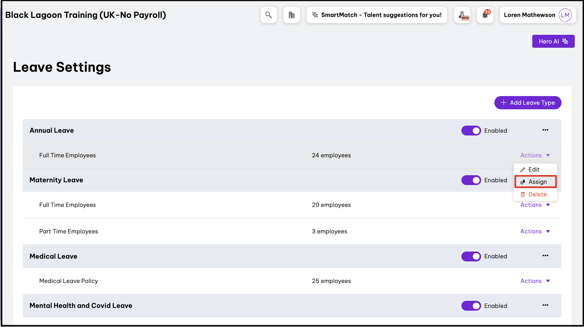Open the Beta lab flask icon

point(462,15)
